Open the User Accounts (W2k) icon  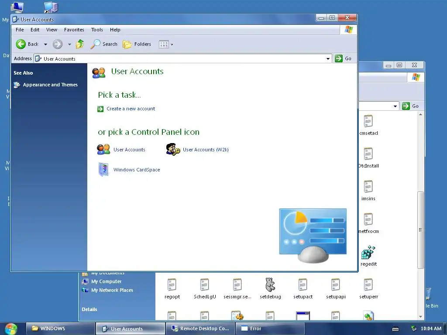click(173, 149)
